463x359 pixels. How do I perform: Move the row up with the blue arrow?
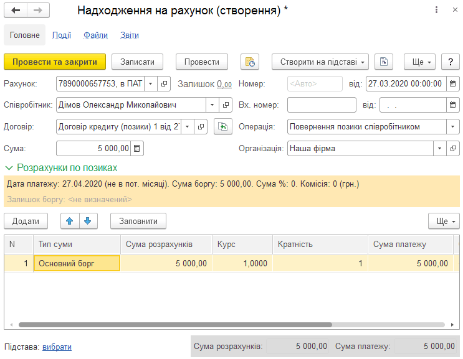click(x=70, y=221)
